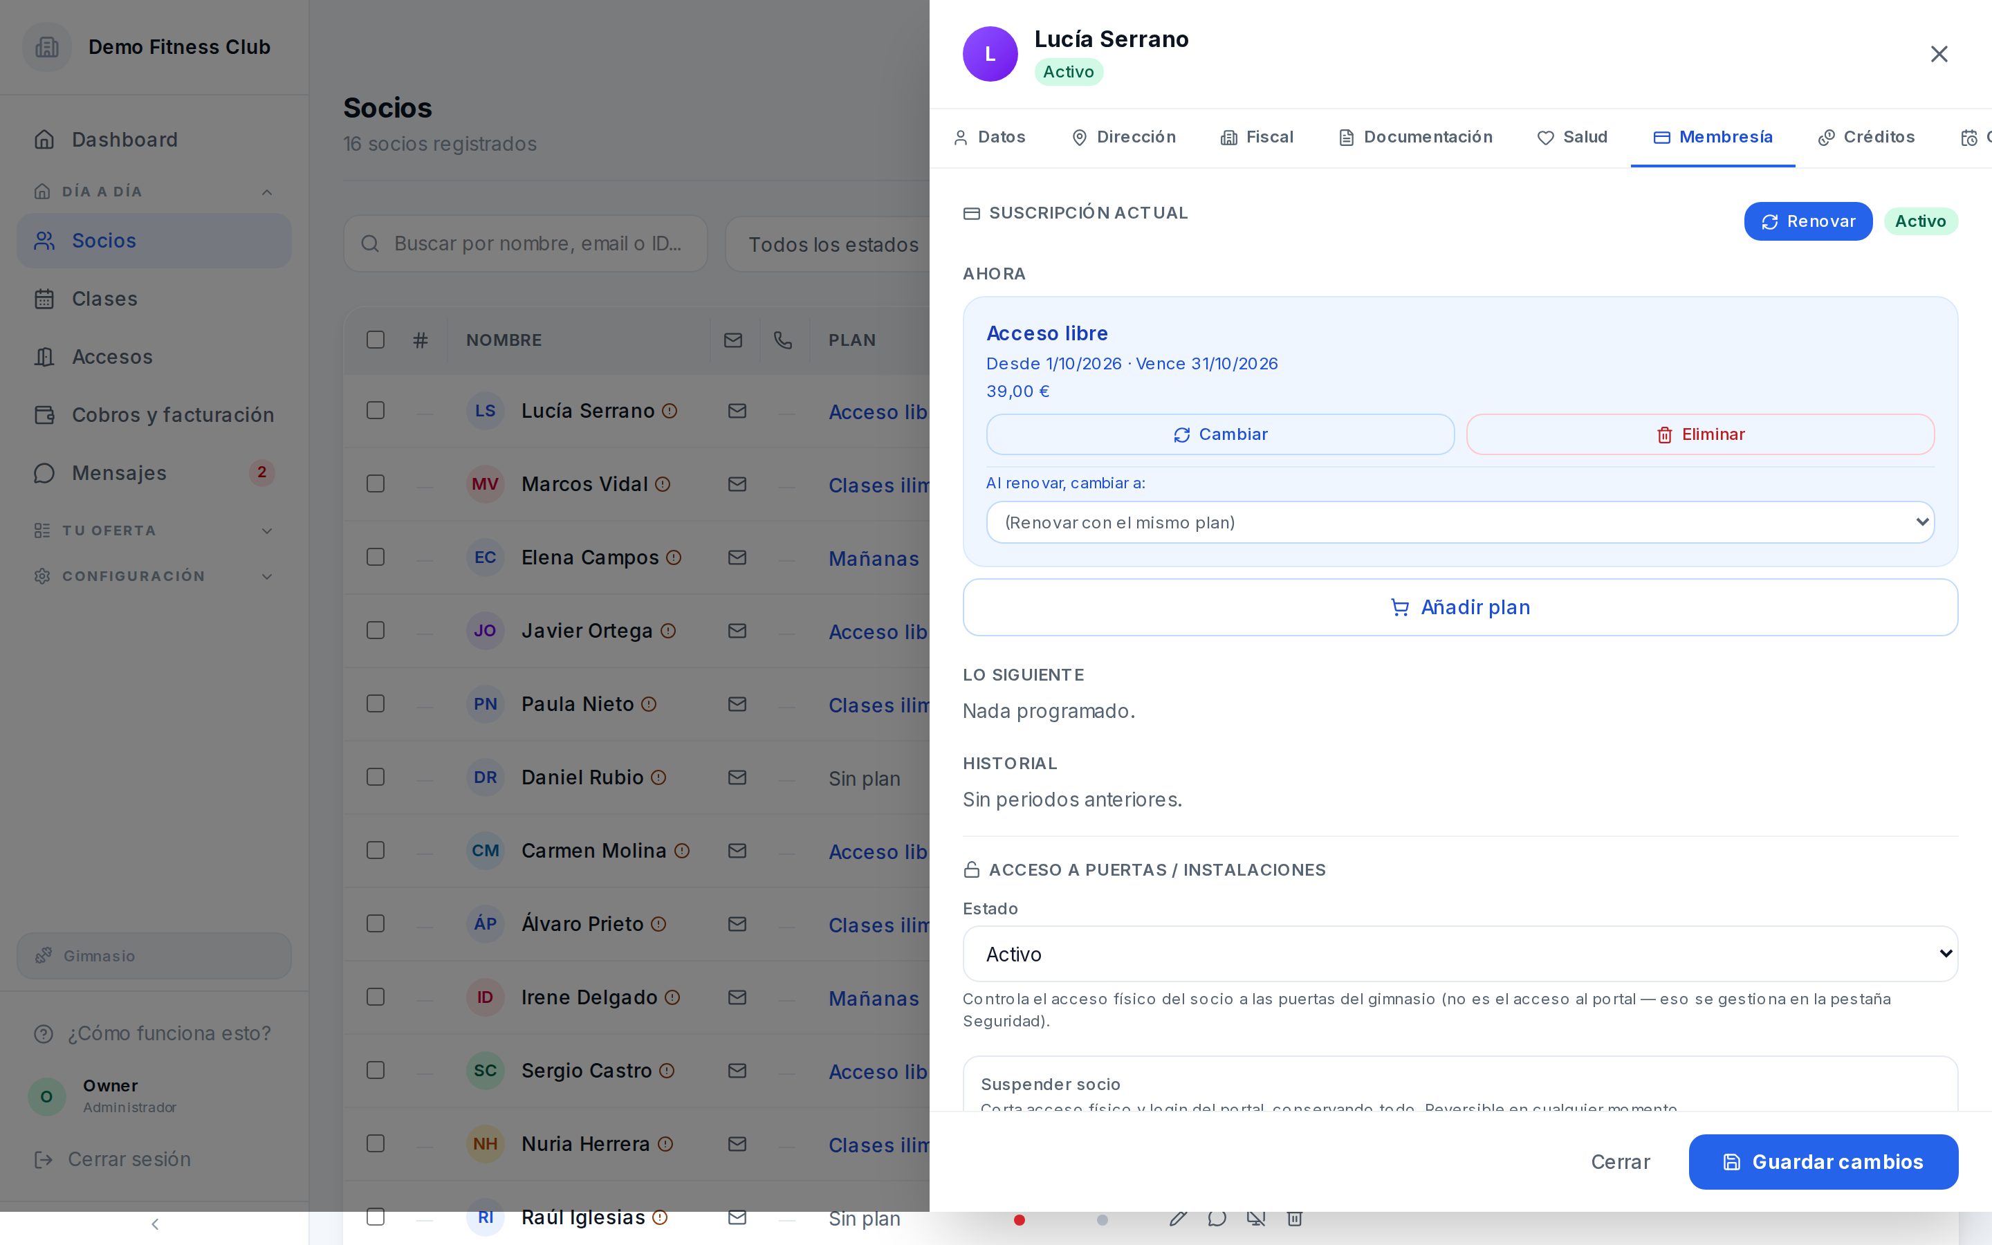Click Cambiar on the Acceso libre plan
This screenshot has height=1245, width=1992.
[x=1221, y=434]
